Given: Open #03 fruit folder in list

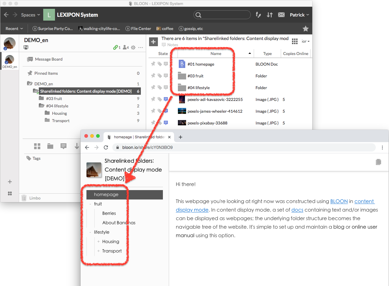Looking at the screenshot, I should [x=195, y=76].
